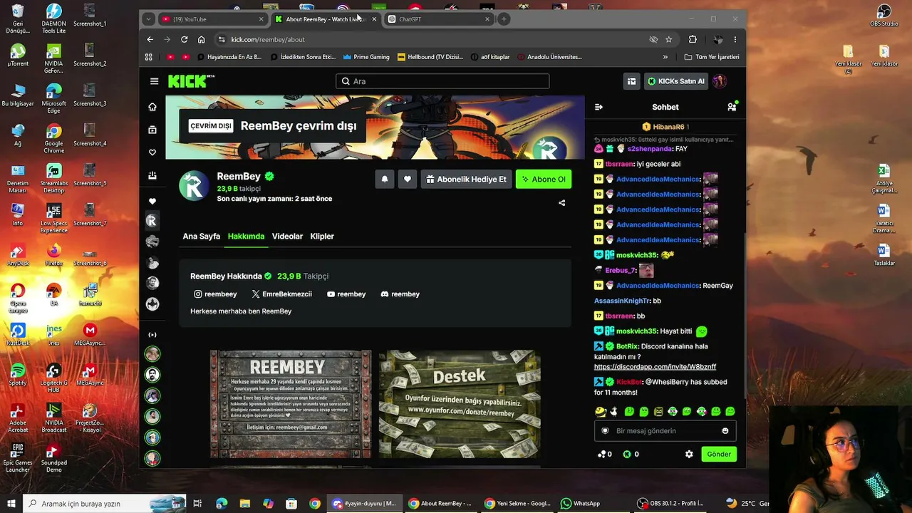Open Chrome's three-dot menu
The width and height of the screenshot is (912, 513).
[735, 39]
